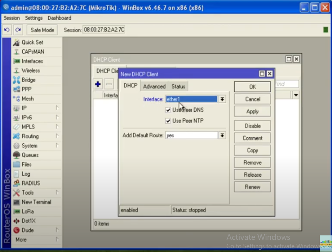Click the Undo arrow in the toolbar
This screenshot has width=332, height=252.
(7, 30)
